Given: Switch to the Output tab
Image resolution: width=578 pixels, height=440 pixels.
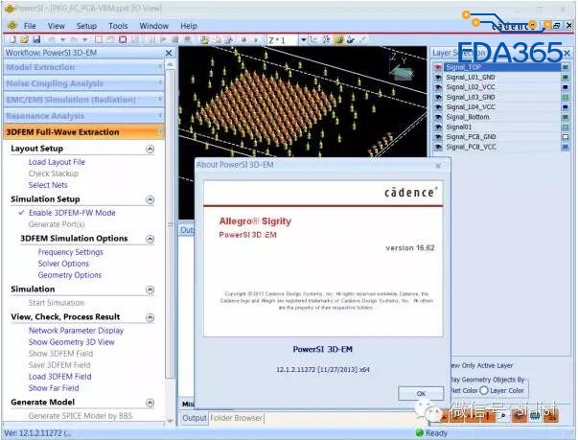Looking at the screenshot, I should tap(195, 418).
